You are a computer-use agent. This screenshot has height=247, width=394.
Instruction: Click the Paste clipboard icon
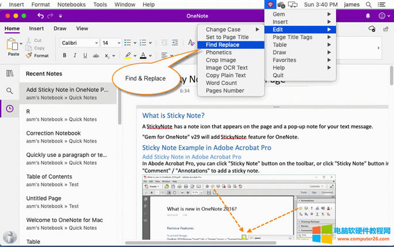point(13,45)
